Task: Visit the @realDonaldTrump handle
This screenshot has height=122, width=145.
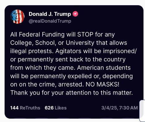Action: pyautogui.click(x=50, y=21)
